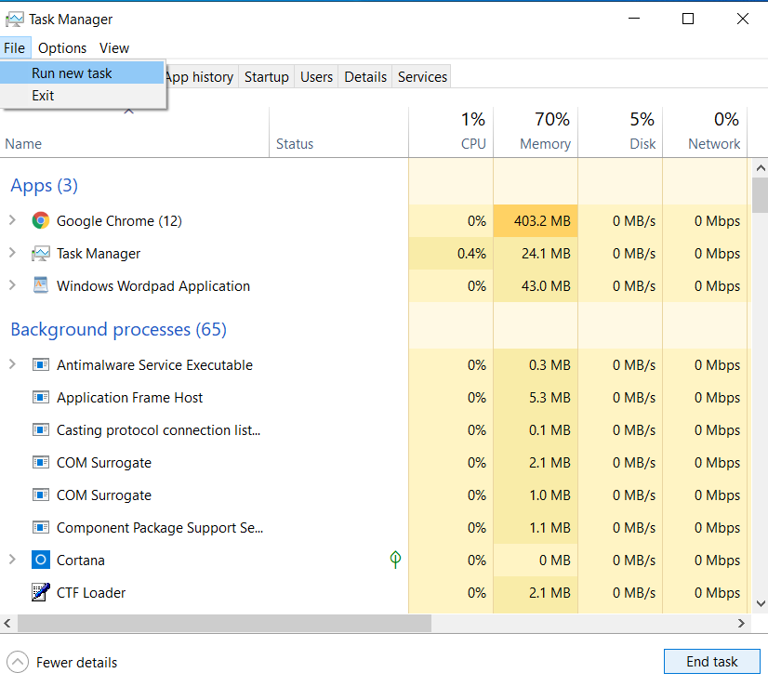This screenshot has width=768, height=686.
Task: Click Cortana's green leaf suspended icon
Action: tap(395, 560)
